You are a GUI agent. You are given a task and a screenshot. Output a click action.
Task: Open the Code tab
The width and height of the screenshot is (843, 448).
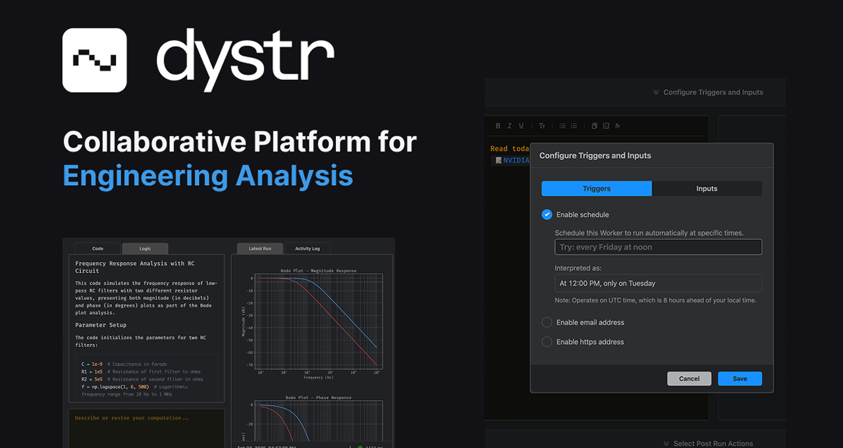coord(97,248)
